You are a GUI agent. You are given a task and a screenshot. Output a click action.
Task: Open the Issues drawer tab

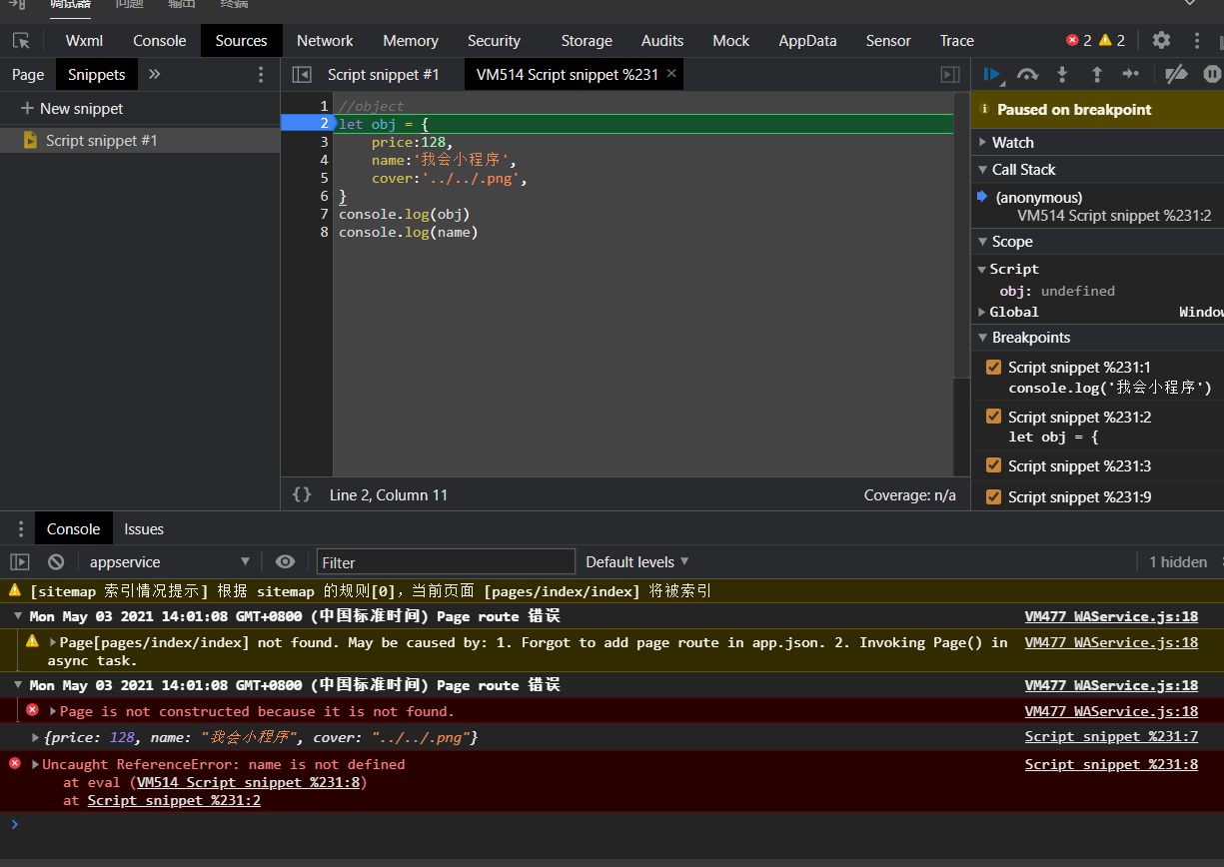coord(144,529)
